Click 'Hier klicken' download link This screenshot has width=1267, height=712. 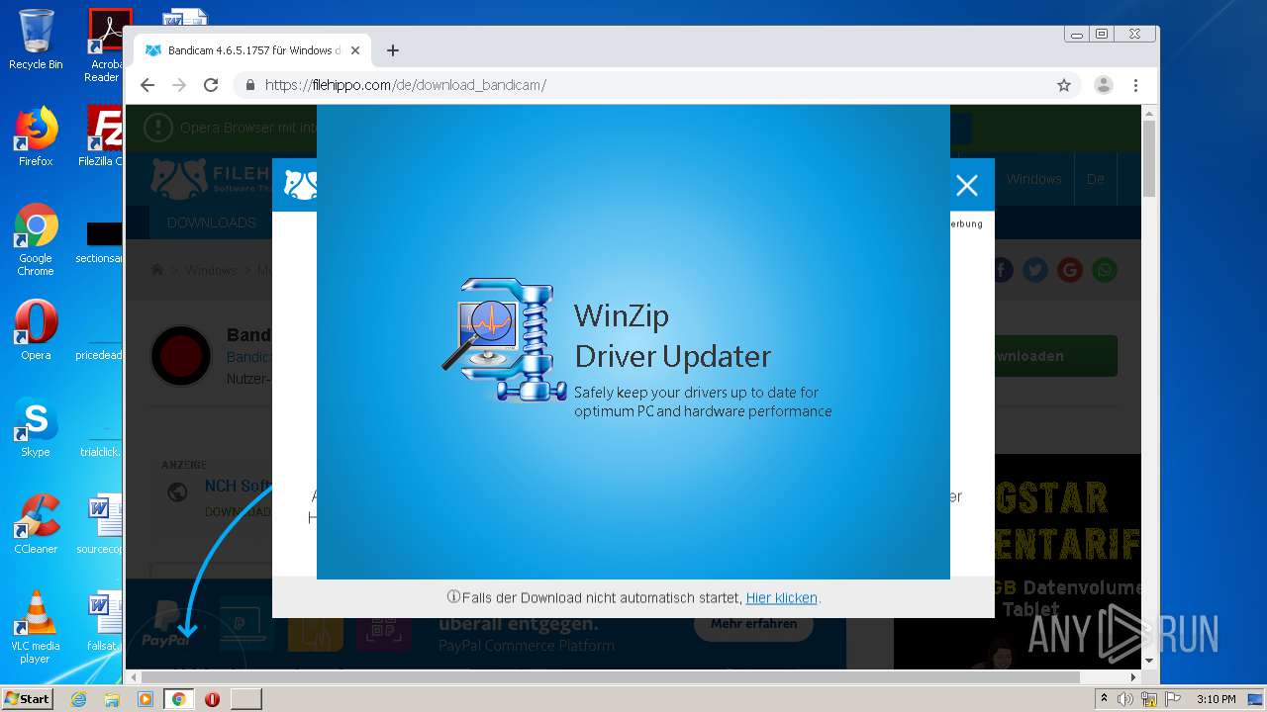point(782,598)
